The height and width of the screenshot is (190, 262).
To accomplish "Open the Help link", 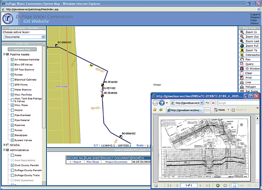I will pos(254,20).
